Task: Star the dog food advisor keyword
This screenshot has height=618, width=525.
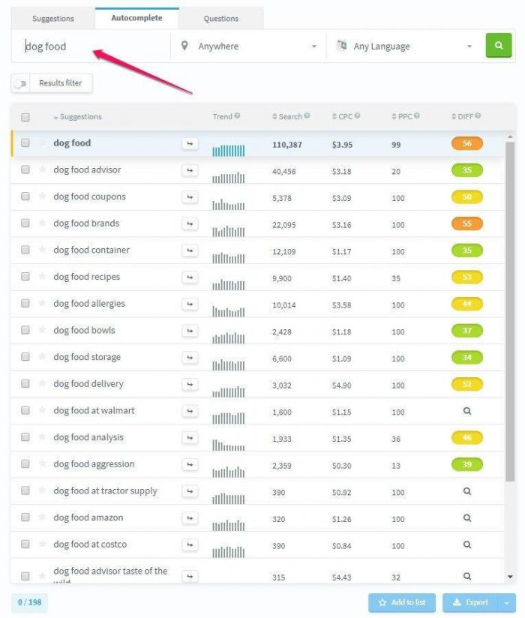Action: coord(42,169)
